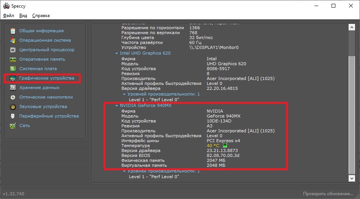Select the Оптические накопители disc icon
Screen dimensions: 360x199
[13, 97]
